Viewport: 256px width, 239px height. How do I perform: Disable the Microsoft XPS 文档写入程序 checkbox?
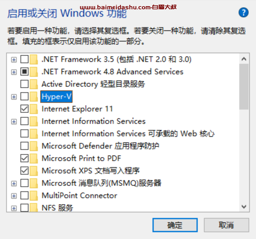pos(24,171)
